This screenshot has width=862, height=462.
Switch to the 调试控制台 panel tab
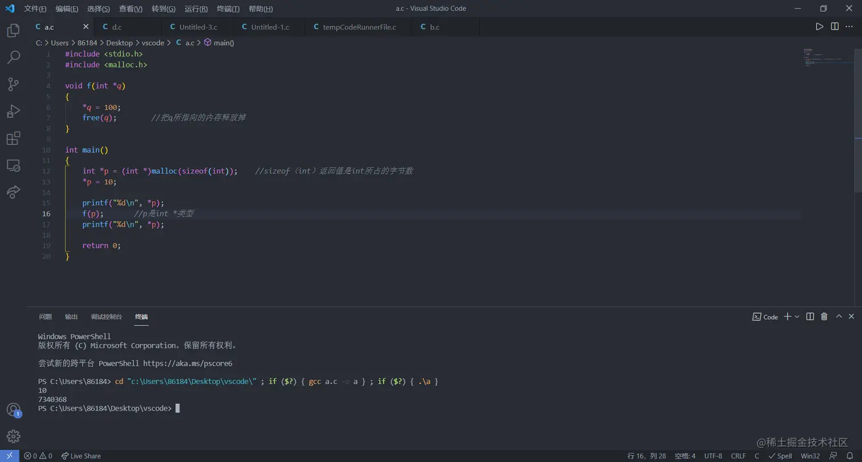coord(107,317)
